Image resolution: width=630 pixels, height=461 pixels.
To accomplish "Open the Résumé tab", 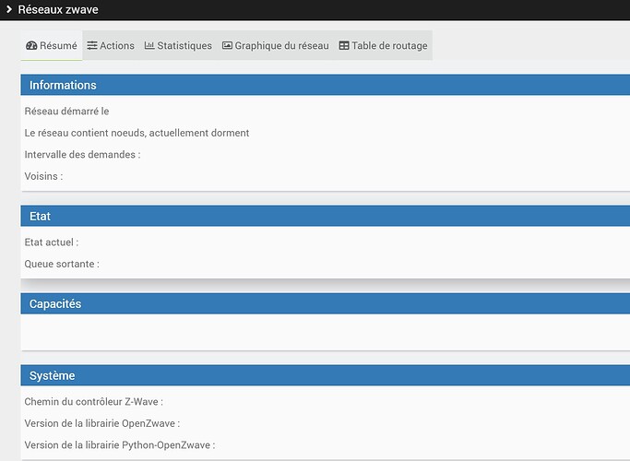I will coord(52,45).
